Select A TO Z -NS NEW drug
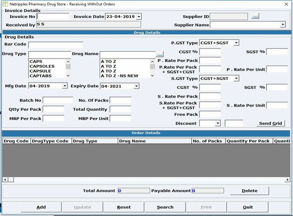The height and width of the screenshot is (216, 293). (125, 76)
